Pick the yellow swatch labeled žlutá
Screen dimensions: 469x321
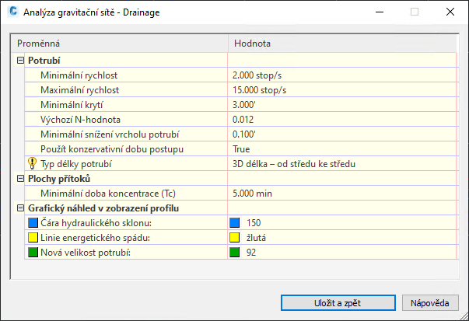pyautogui.click(x=235, y=237)
